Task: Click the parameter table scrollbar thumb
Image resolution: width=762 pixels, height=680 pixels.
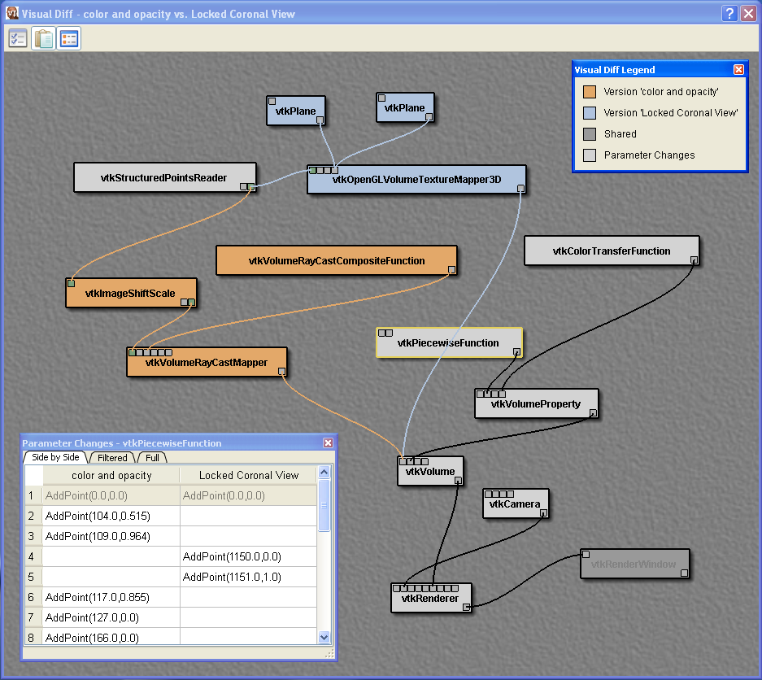Action: click(x=324, y=505)
